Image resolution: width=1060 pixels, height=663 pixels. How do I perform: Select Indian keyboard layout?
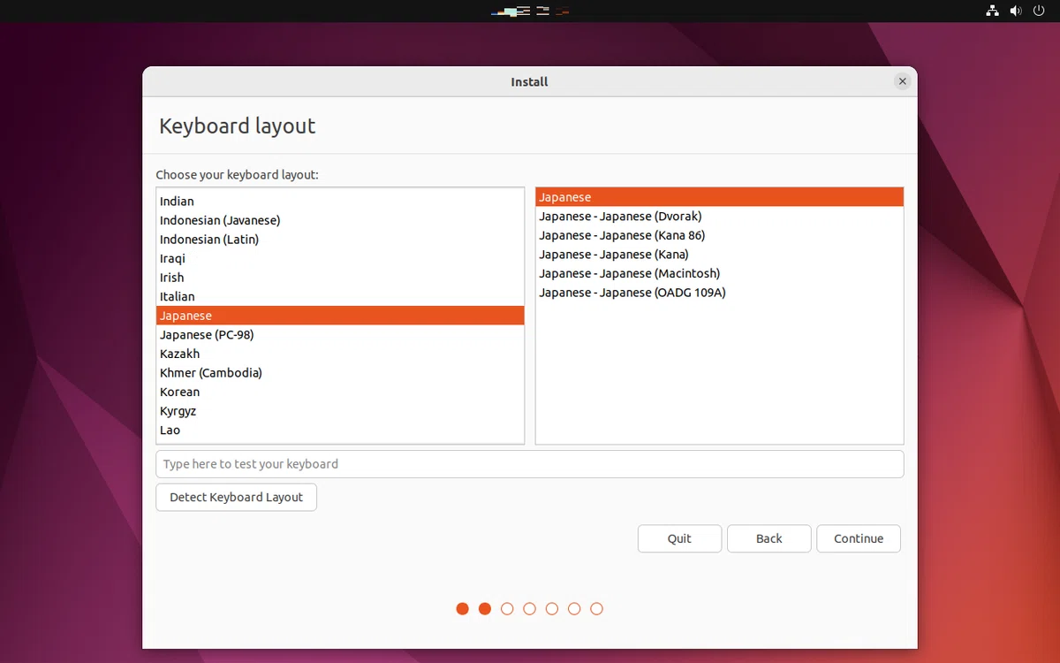click(340, 202)
